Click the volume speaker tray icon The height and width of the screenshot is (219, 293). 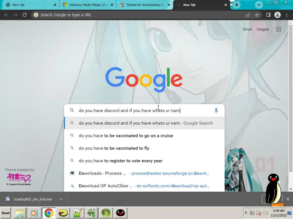tap(266, 213)
